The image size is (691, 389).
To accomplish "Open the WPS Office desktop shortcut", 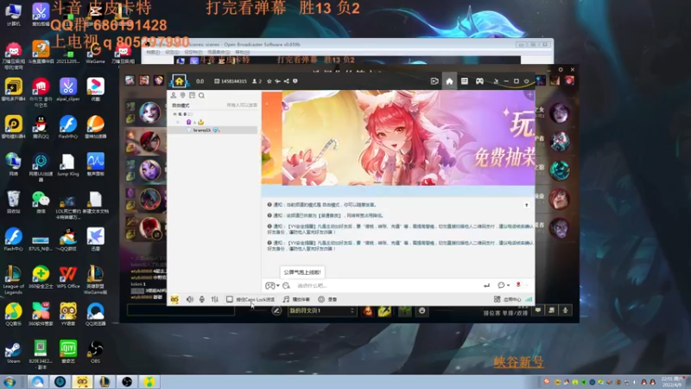I will pos(68,277).
